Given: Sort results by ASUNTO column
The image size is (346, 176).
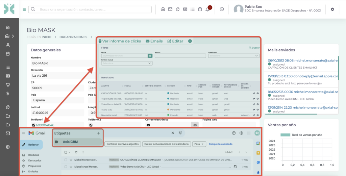Looking at the screenshot, I should pos(105,86).
